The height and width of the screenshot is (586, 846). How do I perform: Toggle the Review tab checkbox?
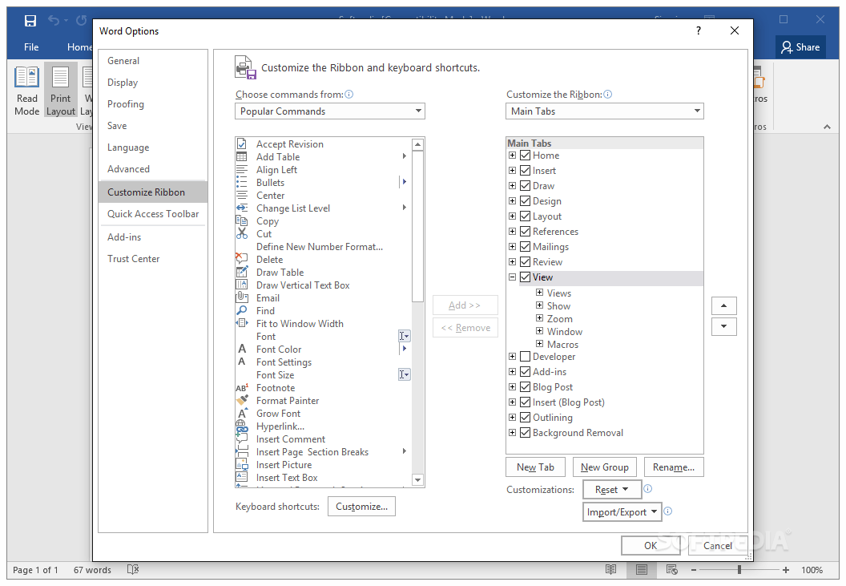click(525, 261)
